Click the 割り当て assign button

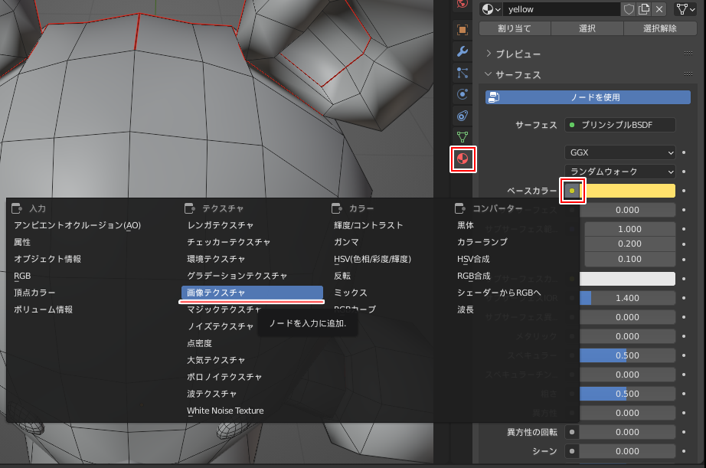pyautogui.click(x=514, y=28)
